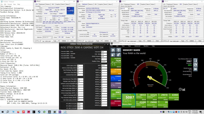Open system information monitor icon in PerformanceTest
Screen dimensions: 204x114
click(119, 50)
